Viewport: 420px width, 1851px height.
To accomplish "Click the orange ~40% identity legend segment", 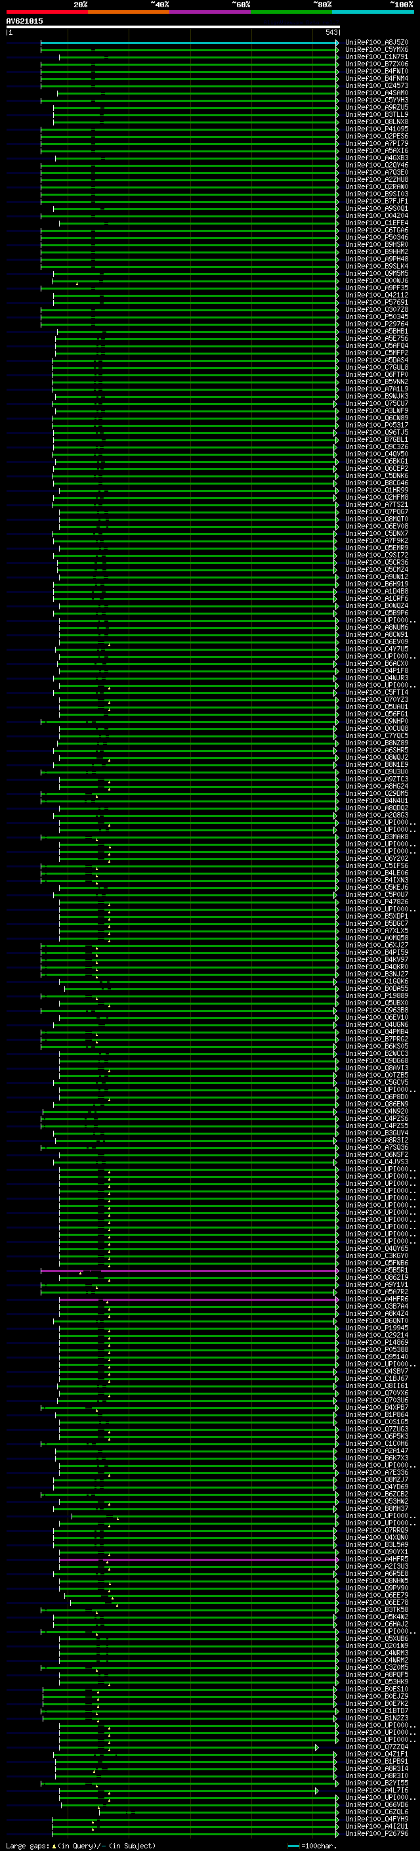I will click(x=129, y=12).
